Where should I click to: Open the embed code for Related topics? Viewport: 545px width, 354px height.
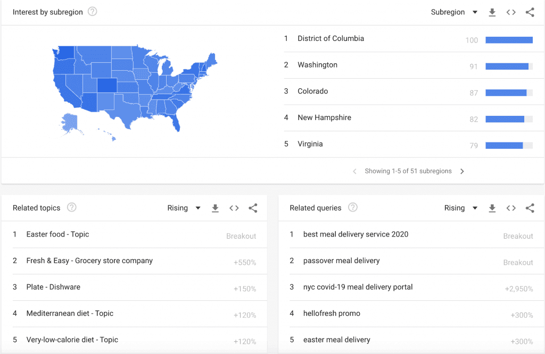pyautogui.click(x=234, y=208)
